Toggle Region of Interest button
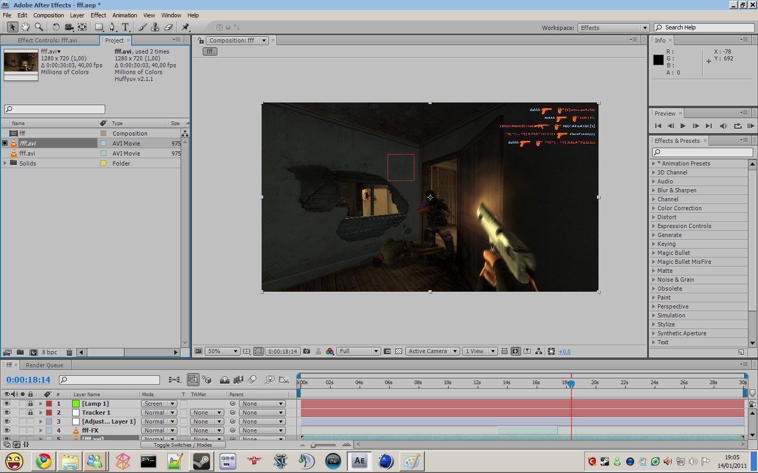The height and width of the screenshot is (473, 758). [387, 351]
